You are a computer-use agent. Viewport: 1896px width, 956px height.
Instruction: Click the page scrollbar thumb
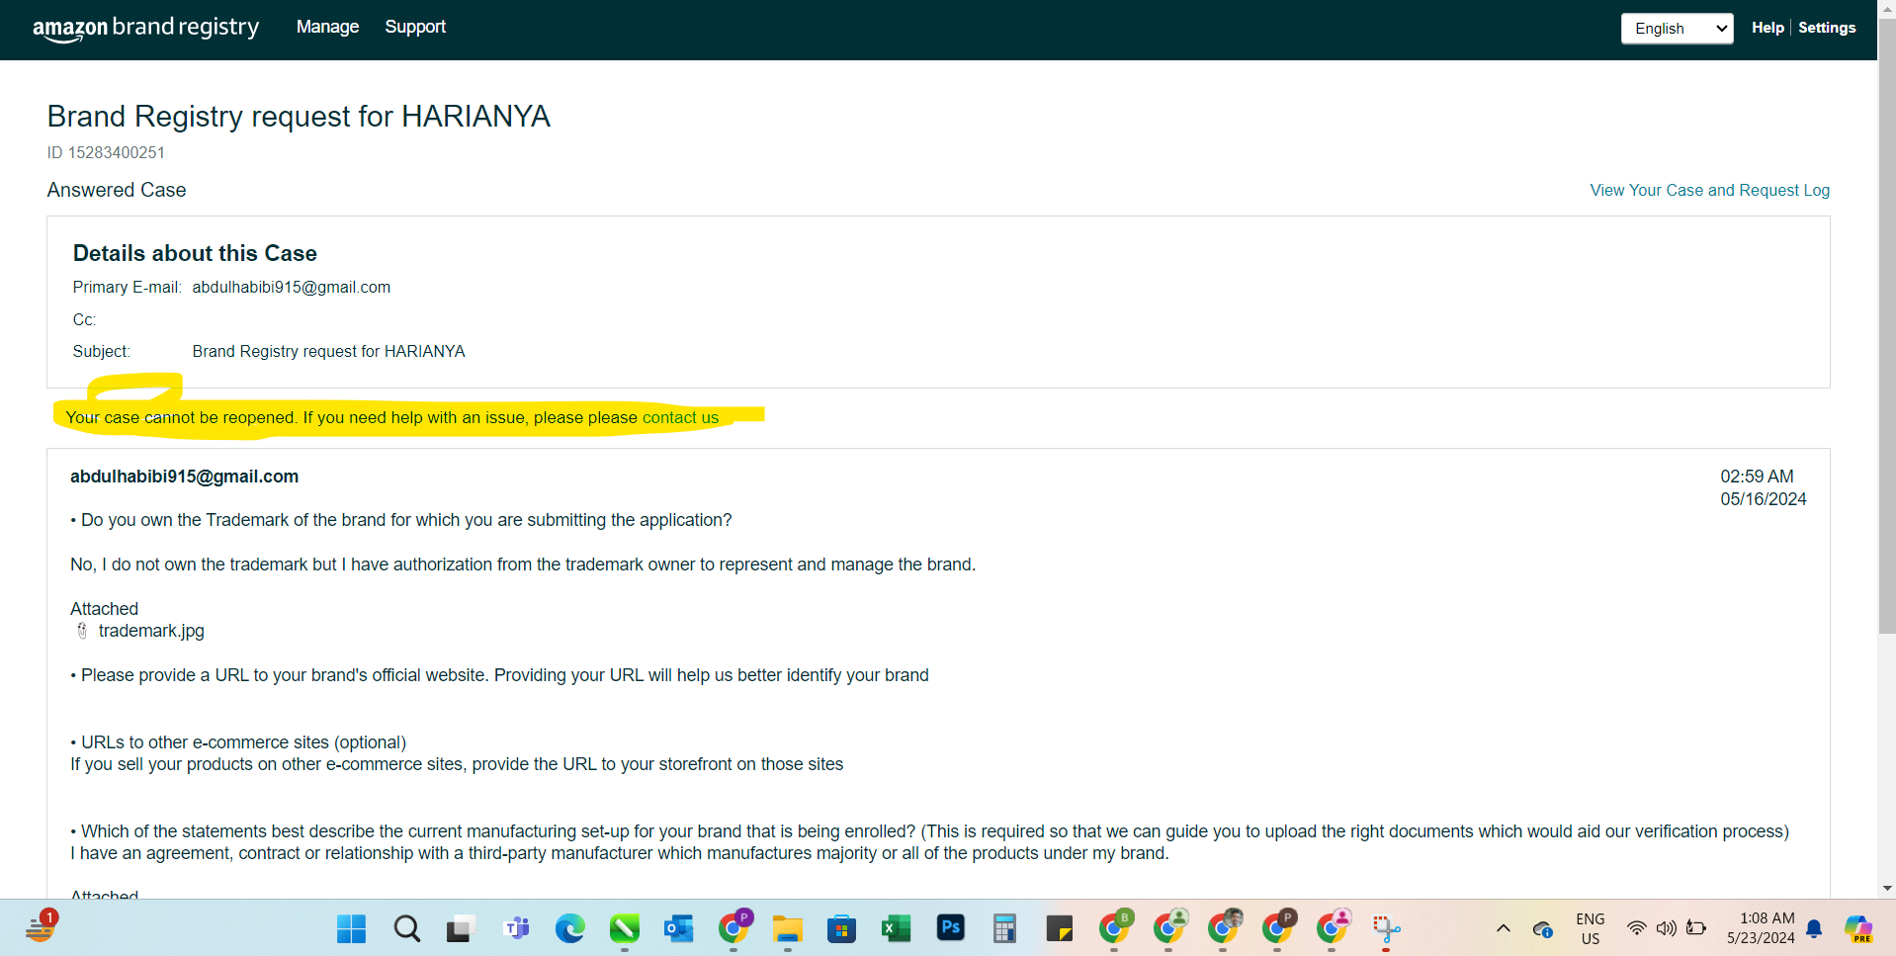tap(1887, 326)
